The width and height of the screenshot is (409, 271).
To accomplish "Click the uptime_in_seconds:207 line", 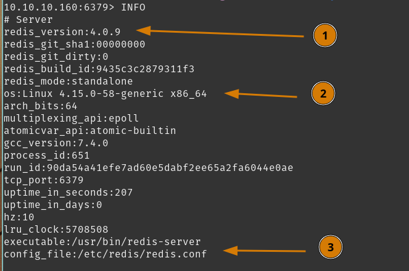I will coord(68,193).
